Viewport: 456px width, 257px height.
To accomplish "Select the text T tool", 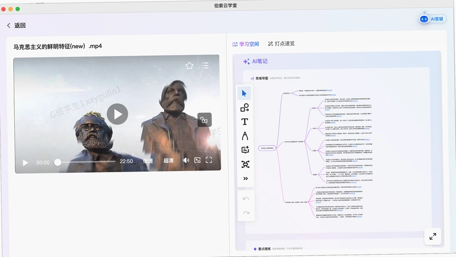I will (x=245, y=121).
